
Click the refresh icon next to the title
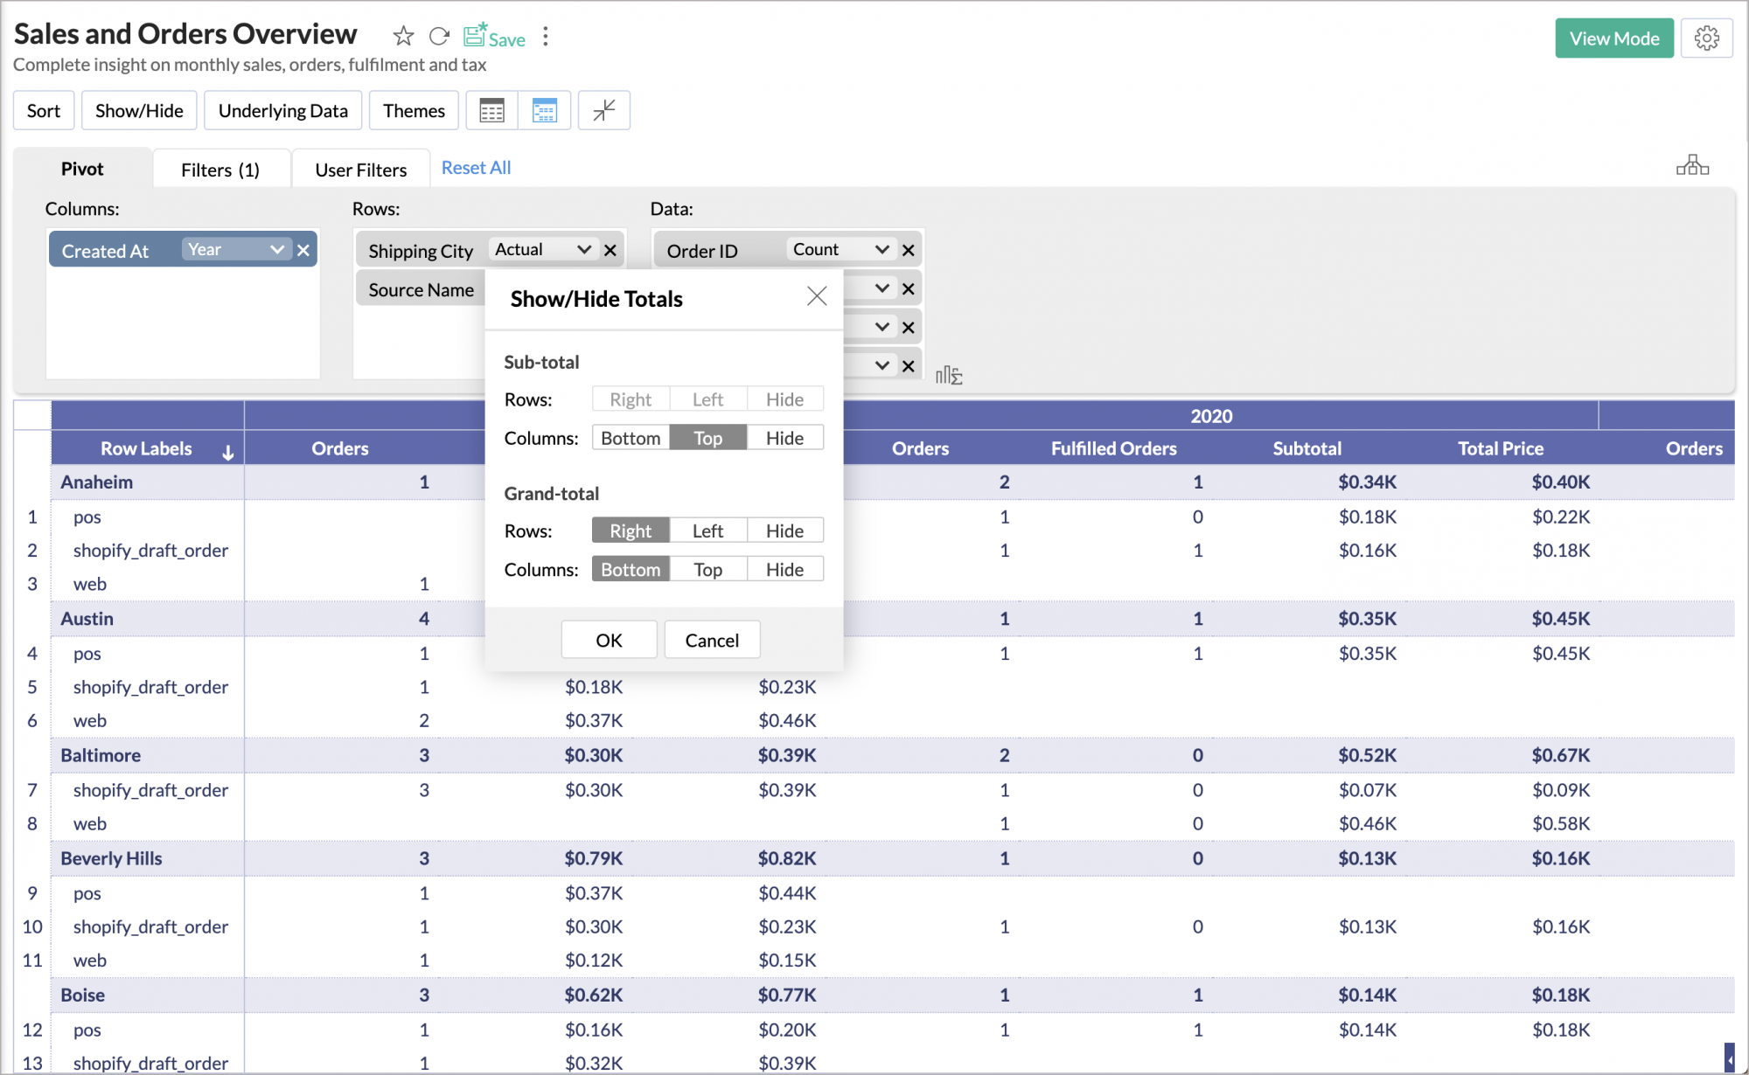[x=439, y=36]
